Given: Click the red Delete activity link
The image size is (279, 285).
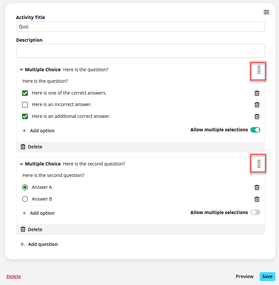Looking at the screenshot, I should point(14,276).
